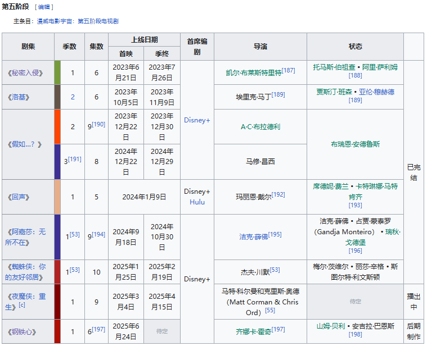
Task: Select the 播出中 status cell
Action: [413, 302]
